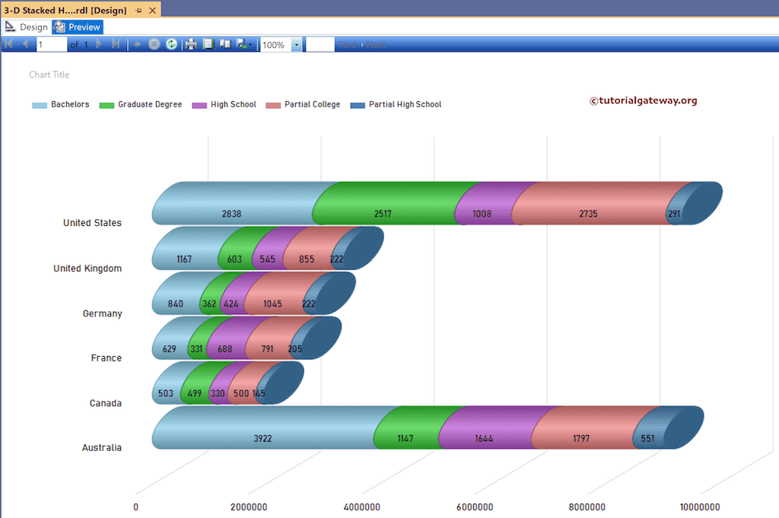Toggle Print Layout view
The width and height of the screenshot is (779, 518).
208,43
